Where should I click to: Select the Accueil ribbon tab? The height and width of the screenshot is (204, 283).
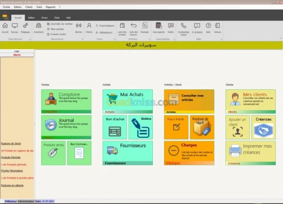pyautogui.click(x=18, y=18)
